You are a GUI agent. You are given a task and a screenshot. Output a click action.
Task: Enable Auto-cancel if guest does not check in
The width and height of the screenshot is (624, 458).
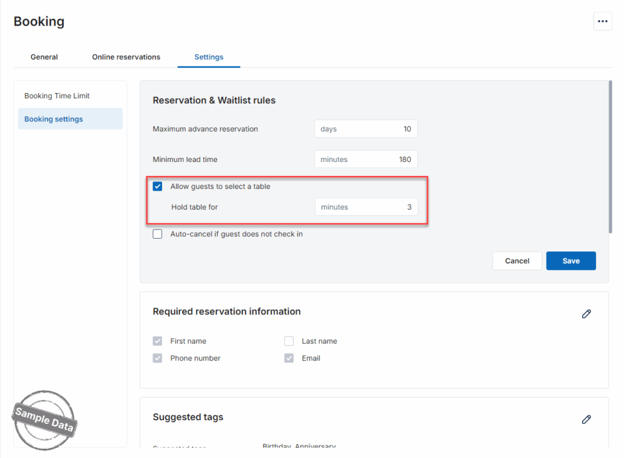(158, 234)
